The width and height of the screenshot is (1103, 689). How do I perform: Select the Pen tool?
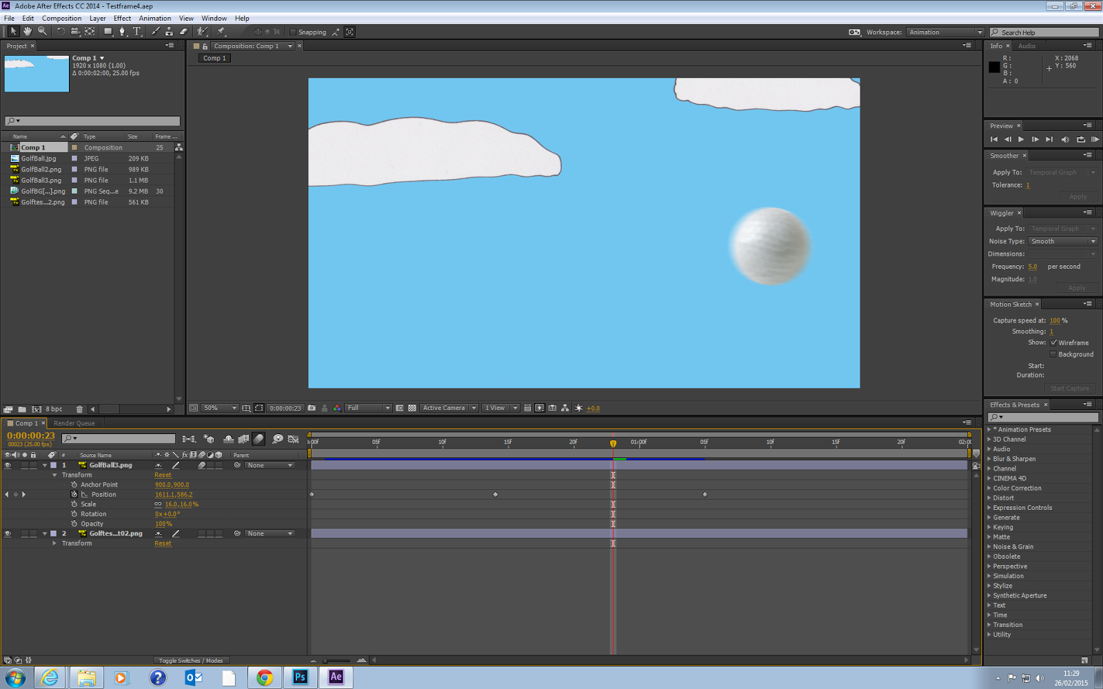(121, 32)
